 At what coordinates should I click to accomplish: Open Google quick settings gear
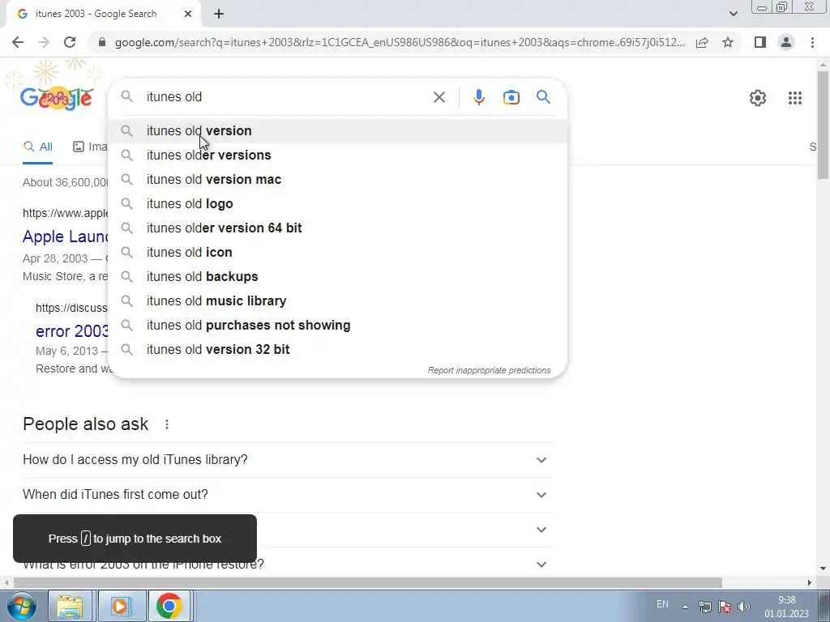click(758, 98)
